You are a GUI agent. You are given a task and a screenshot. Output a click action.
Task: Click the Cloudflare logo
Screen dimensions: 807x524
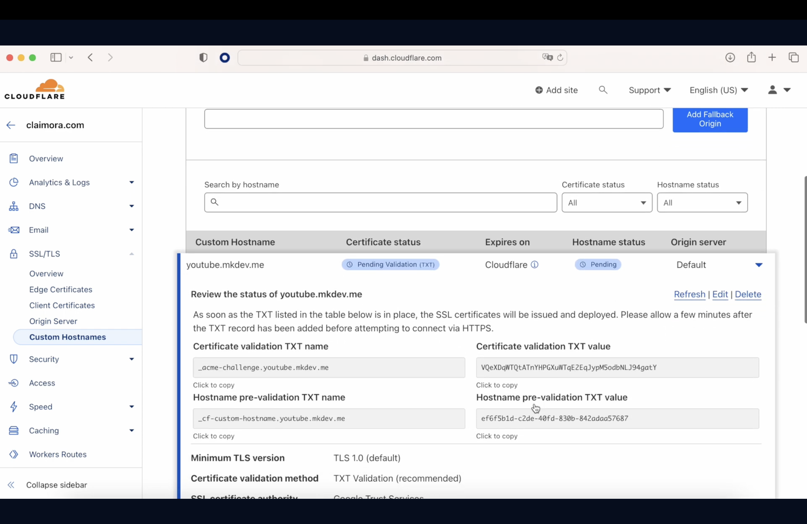pyautogui.click(x=35, y=89)
